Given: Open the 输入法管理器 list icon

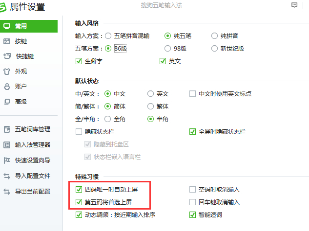Looking at the screenshot, I should coord(7,145).
